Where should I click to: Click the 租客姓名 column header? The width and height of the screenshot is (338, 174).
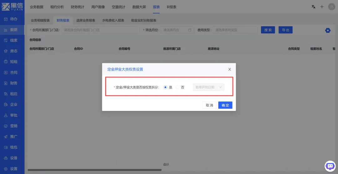pyautogui.click(x=316, y=49)
